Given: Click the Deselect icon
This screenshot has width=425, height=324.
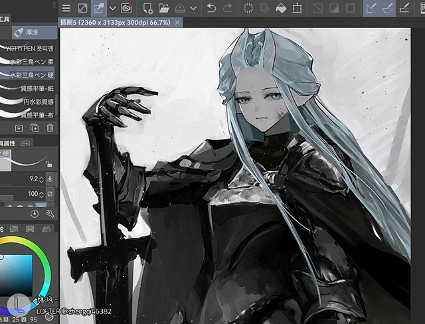Looking at the screenshot, I should (317, 9).
